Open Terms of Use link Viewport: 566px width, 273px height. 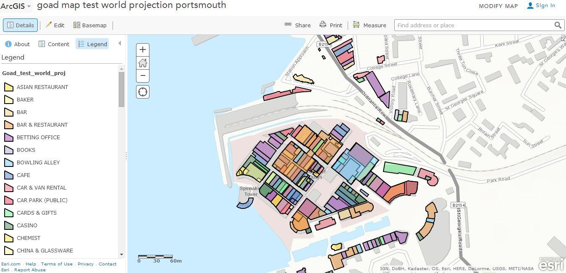pos(57,264)
